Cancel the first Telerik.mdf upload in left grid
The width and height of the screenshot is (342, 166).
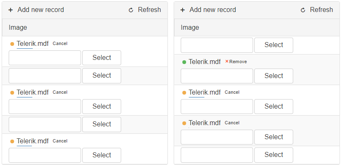tap(60, 44)
